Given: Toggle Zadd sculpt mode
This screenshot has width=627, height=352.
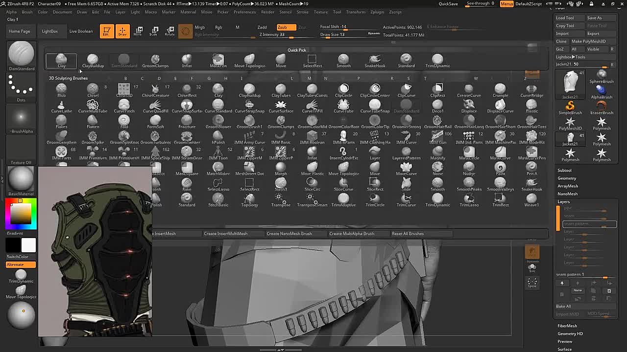Looking at the screenshot, I should pyautogui.click(x=262, y=27).
